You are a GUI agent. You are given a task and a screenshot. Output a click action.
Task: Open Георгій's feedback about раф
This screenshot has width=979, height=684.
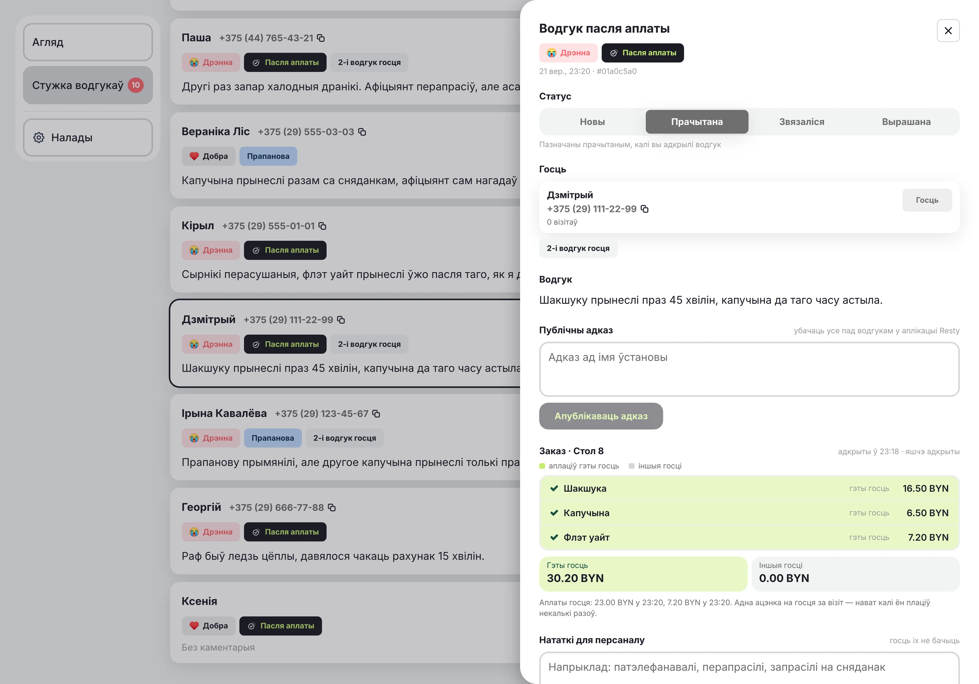(x=345, y=531)
